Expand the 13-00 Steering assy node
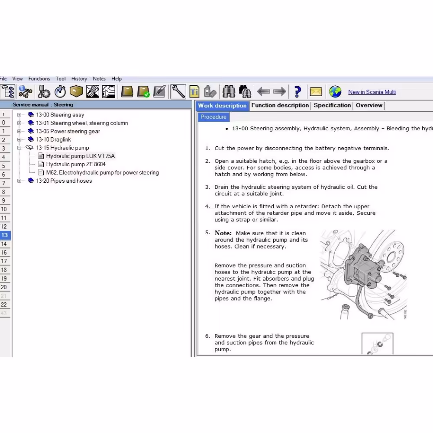Image resolution: width=433 pixels, height=433 pixels. [x=19, y=115]
